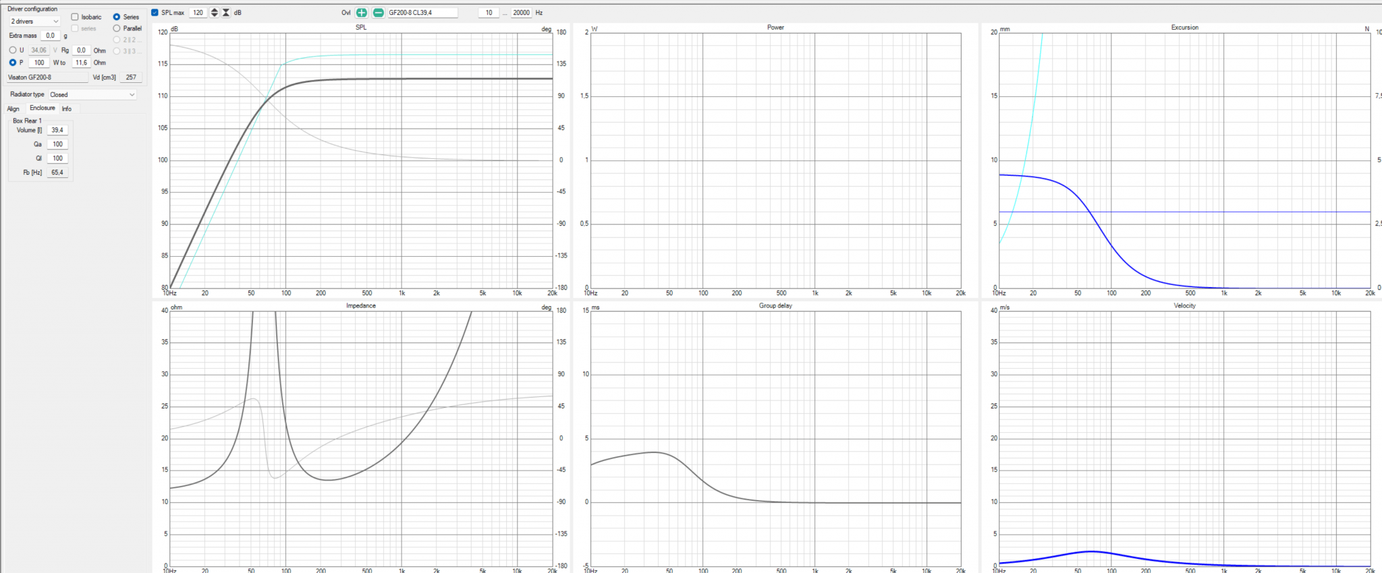Switch to the Align tab
This screenshot has height=573, width=1382.
click(13, 109)
